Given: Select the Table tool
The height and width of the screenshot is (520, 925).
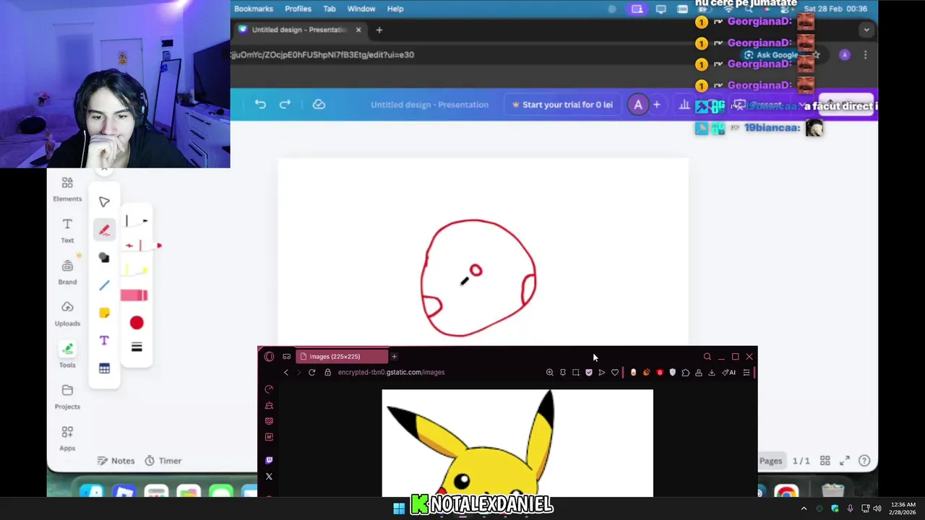Looking at the screenshot, I should [104, 368].
